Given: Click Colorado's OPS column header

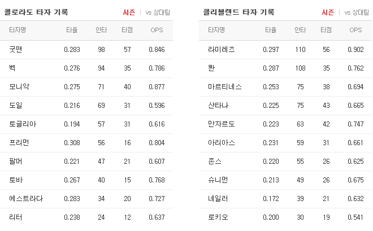Looking at the screenshot, I should coord(157,30).
